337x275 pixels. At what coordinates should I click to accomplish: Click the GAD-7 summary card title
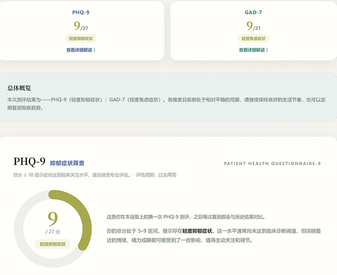pos(253,12)
